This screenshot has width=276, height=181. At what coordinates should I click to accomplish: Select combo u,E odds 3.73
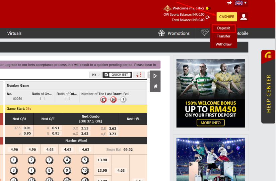point(113,134)
